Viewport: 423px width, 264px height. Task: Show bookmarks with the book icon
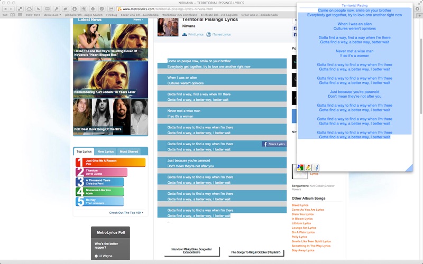pyautogui.click(x=12, y=15)
